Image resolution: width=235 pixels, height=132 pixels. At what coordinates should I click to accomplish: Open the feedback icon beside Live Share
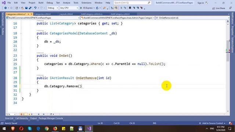[231, 8]
